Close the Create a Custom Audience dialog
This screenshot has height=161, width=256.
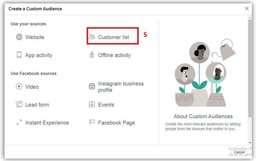pos(247,9)
